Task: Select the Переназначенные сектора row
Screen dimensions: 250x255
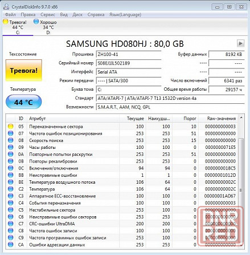Action: pos(122,127)
